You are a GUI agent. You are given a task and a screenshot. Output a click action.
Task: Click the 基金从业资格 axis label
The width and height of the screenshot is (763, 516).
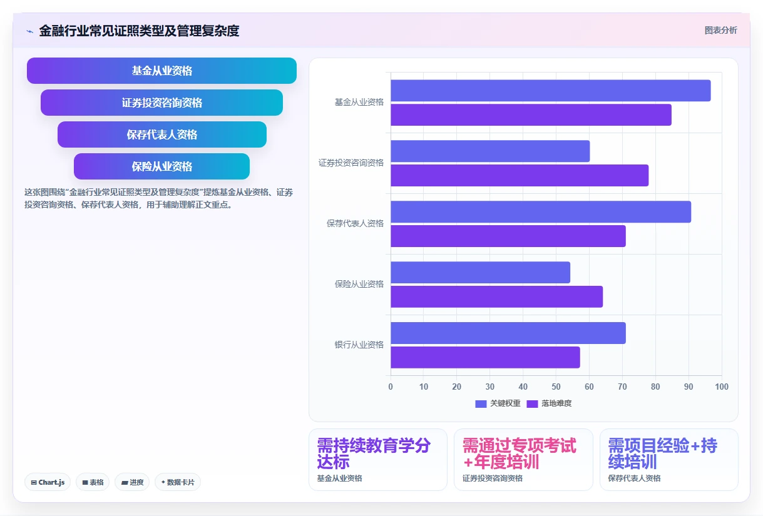point(359,102)
